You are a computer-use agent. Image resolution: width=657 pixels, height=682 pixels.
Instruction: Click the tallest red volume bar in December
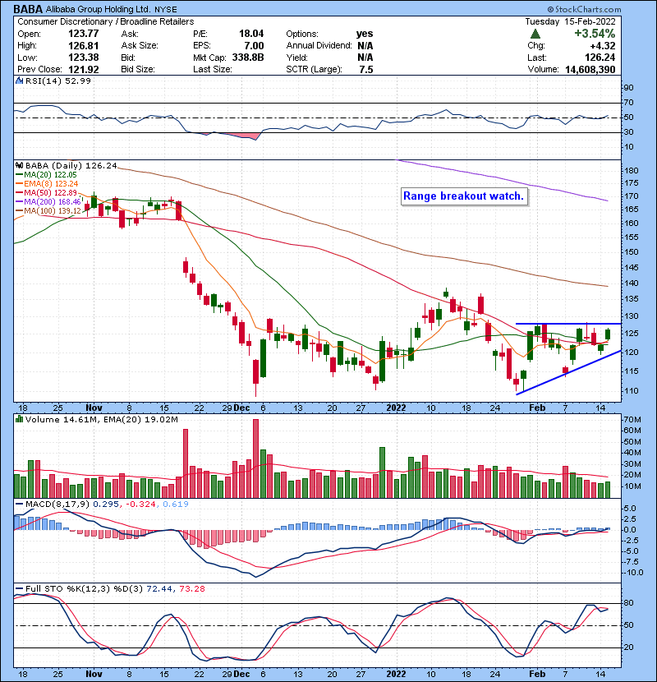[x=255, y=459]
